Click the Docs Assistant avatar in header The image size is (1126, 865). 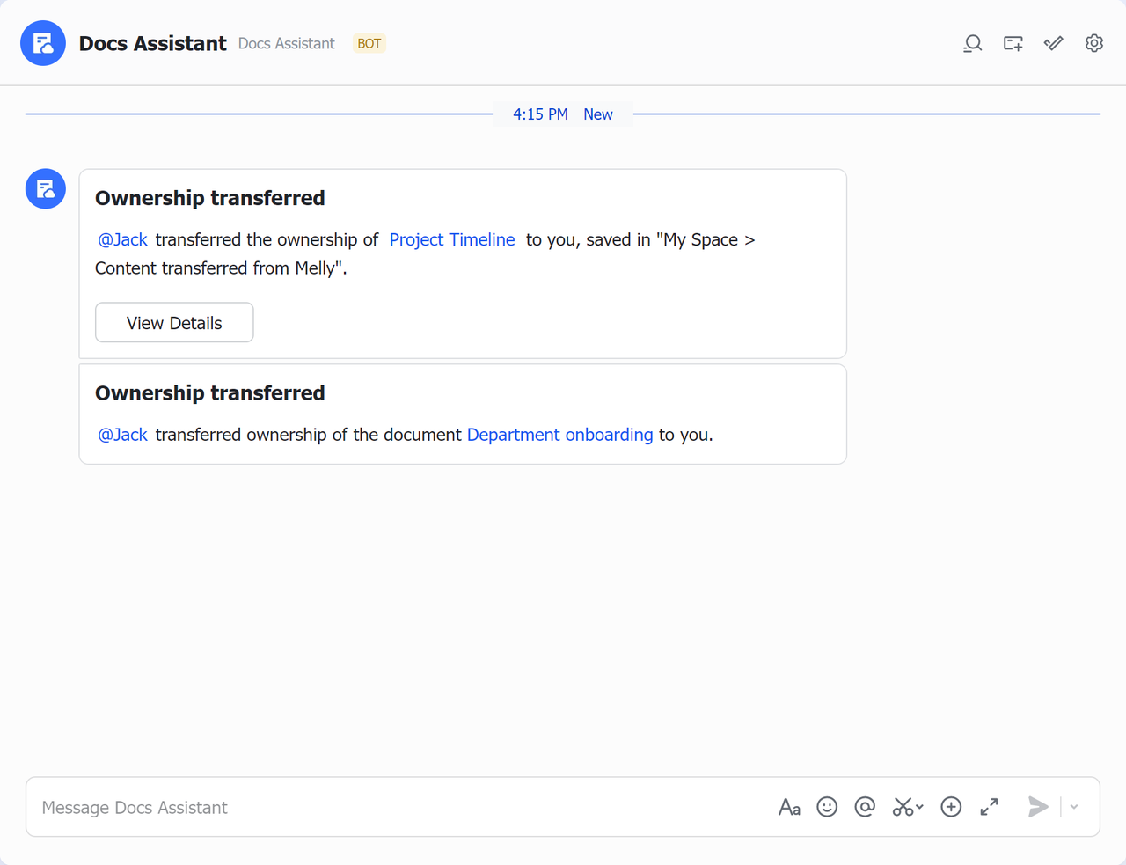point(43,43)
